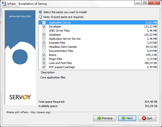Viewport: 162px width, 127px height.
Task: Click the 450,47 KB size value
Action: [151, 63]
